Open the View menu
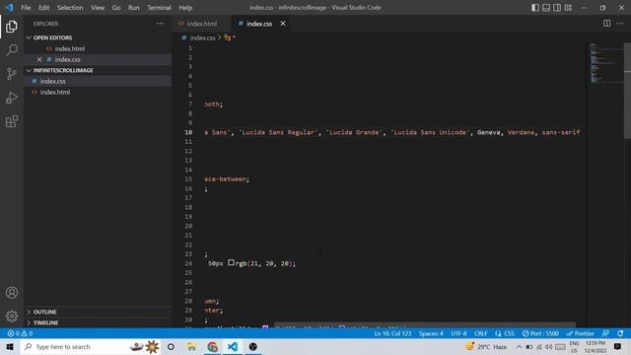This screenshot has width=631, height=355. [98, 8]
